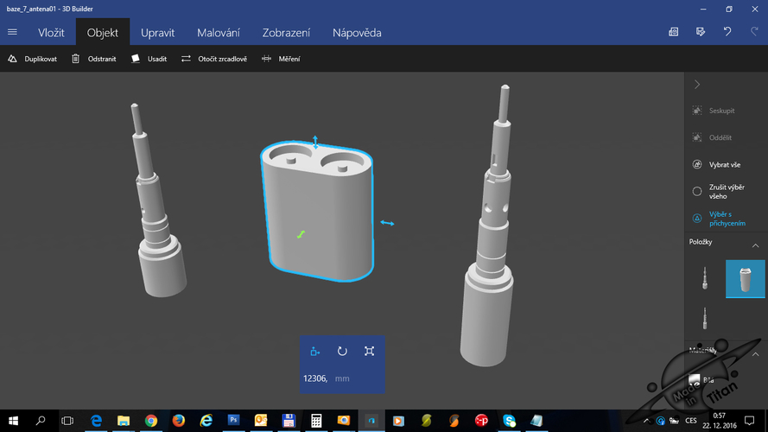Open File Explorer from taskbar
The image size is (768, 432).
[124, 421]
